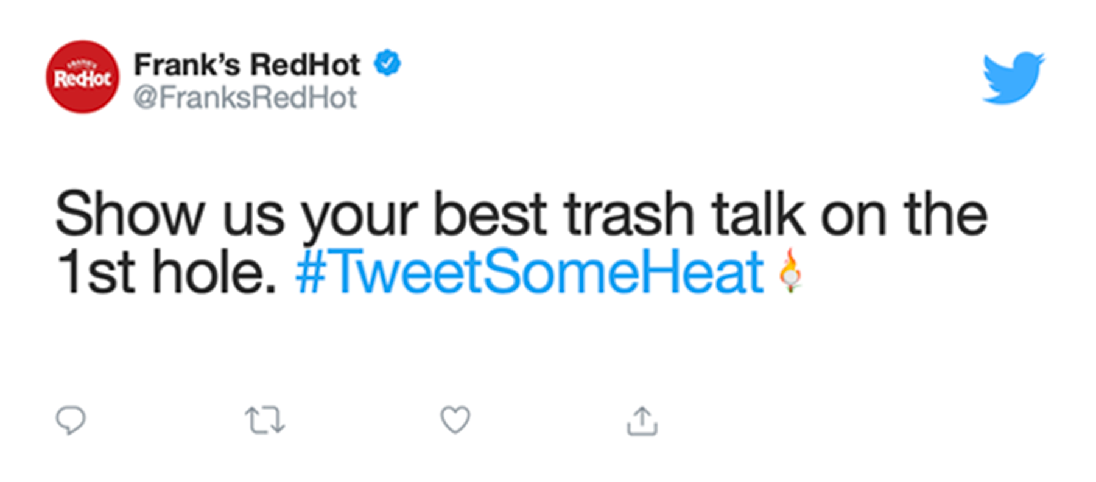
Task: Click the "1st hole." text
Action: pos(166,272)
